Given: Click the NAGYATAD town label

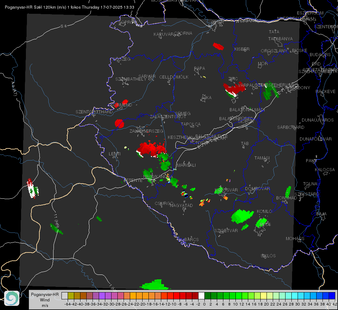Looking at the screenshot, I should coord(181,205).
